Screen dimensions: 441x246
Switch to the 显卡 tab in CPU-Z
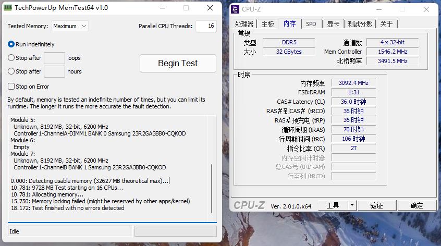coord(333,24)
